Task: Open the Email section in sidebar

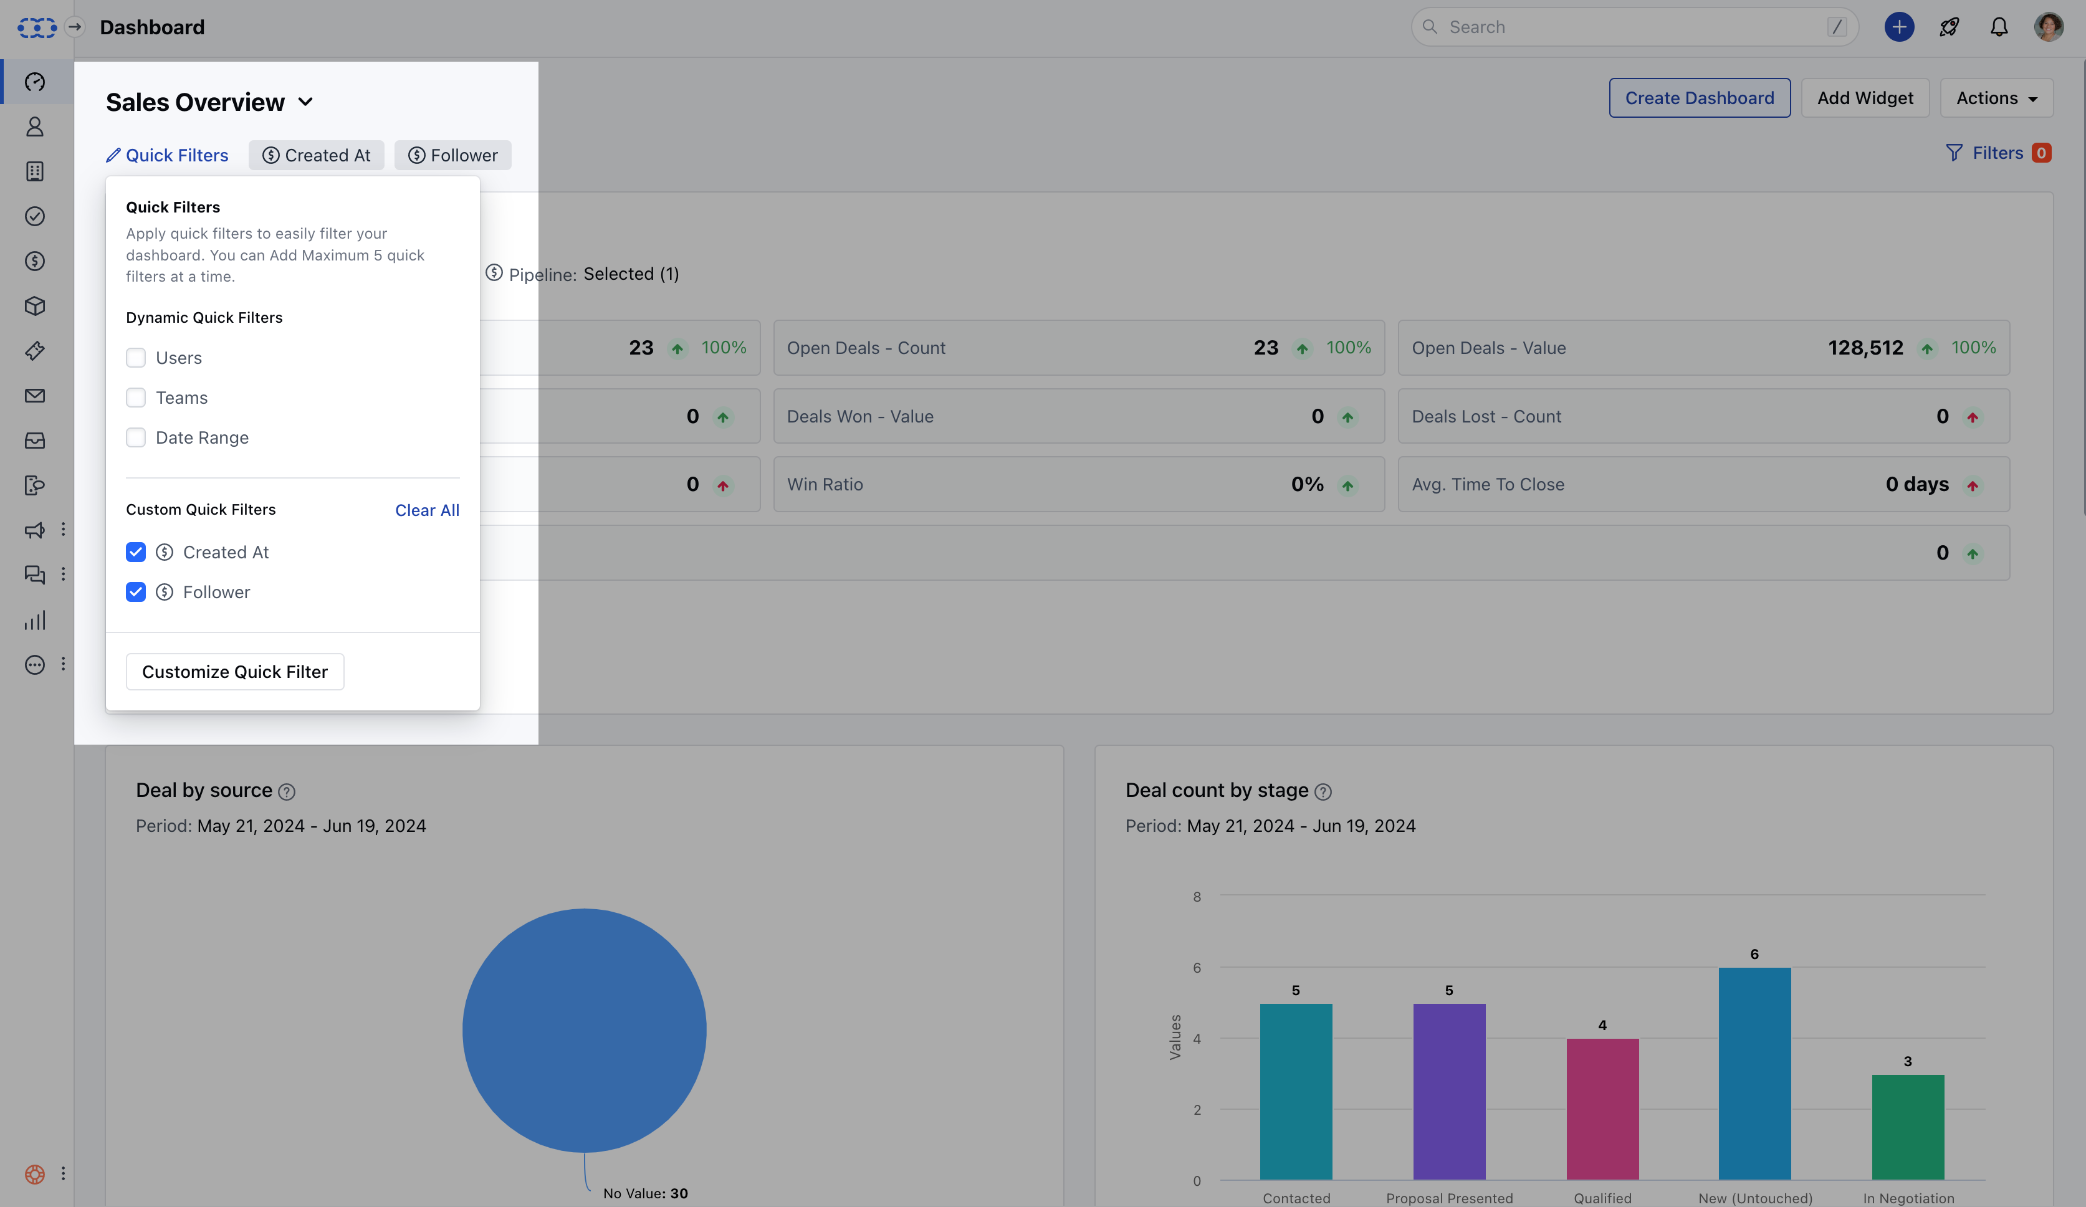Action: click(x=34, y=396)
